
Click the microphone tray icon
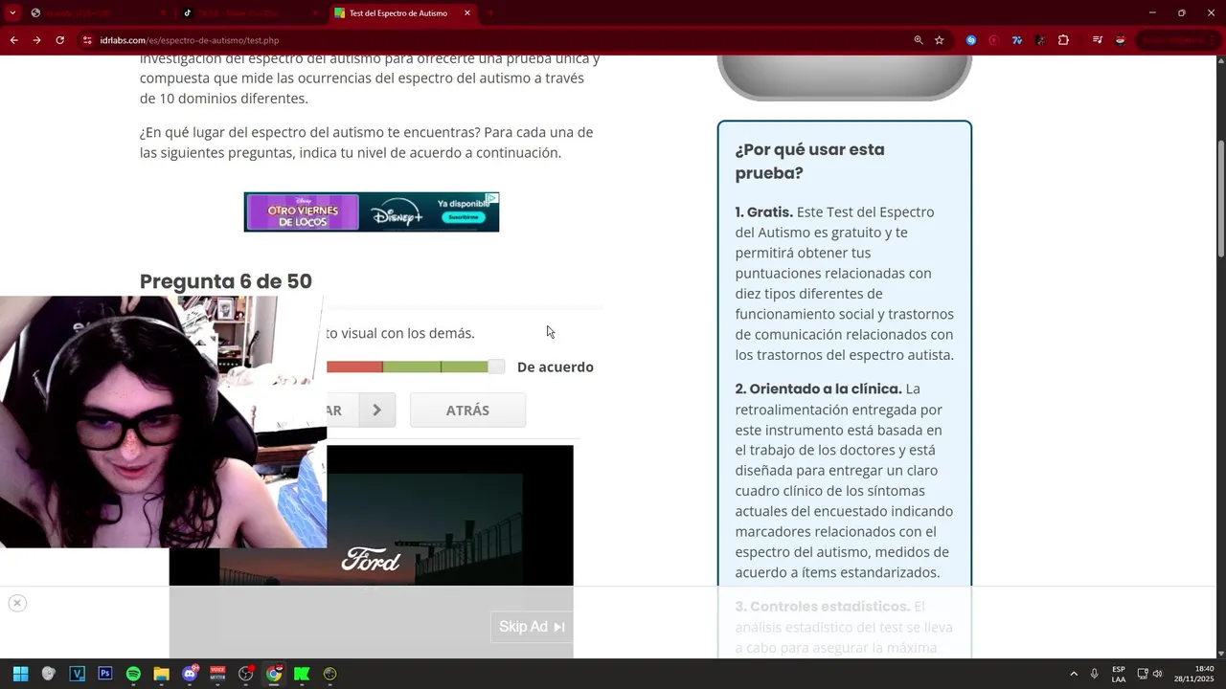[x=1095, y=674]
